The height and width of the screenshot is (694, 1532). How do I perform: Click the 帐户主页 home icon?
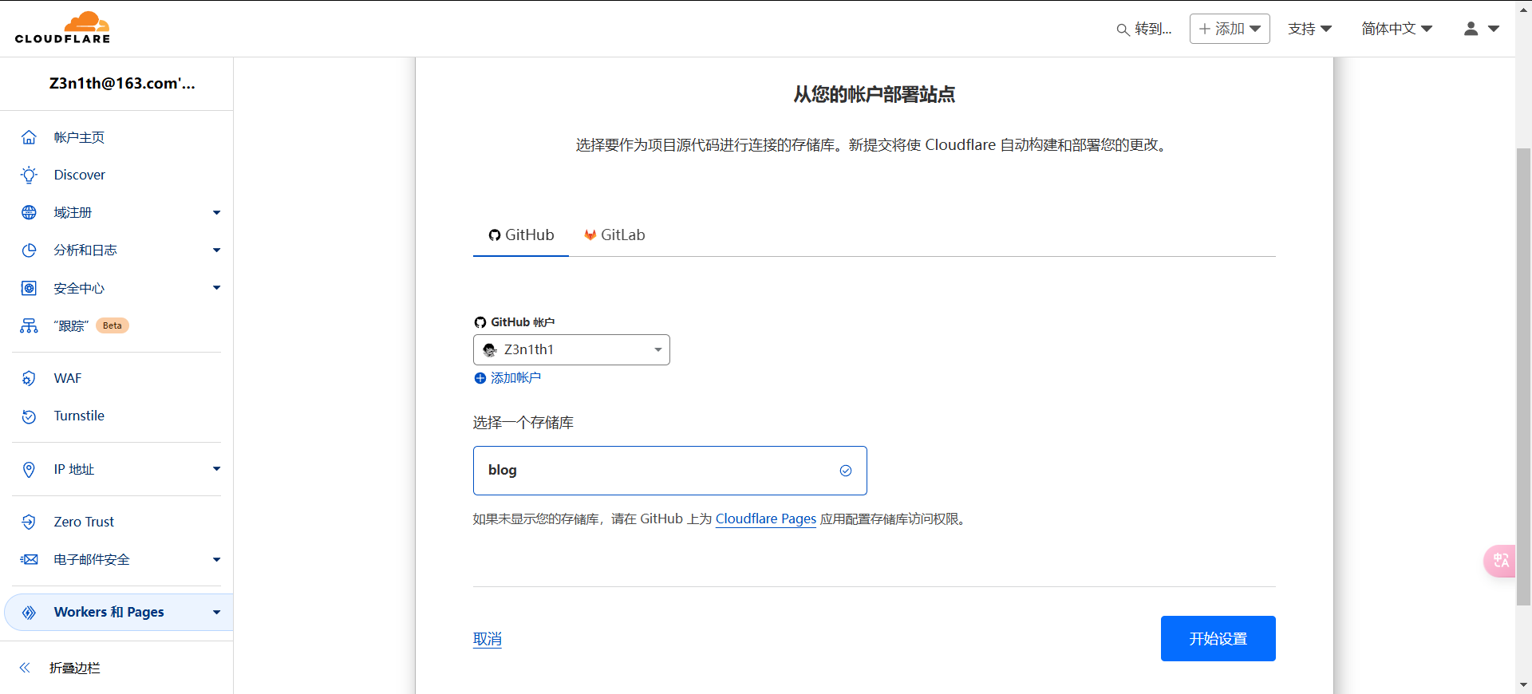[29, 137]
